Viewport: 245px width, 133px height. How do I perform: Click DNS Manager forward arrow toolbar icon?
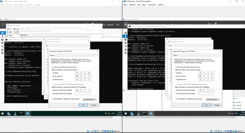click(10, 32)
